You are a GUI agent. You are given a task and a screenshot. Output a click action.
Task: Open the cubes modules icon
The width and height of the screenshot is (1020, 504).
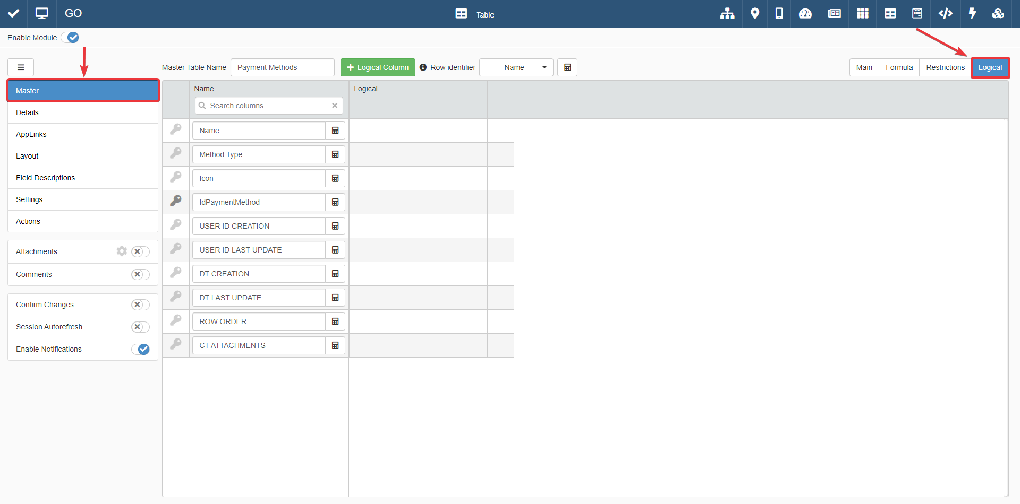click(x=998, y=14)
